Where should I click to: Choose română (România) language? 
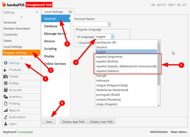[126, 100]
